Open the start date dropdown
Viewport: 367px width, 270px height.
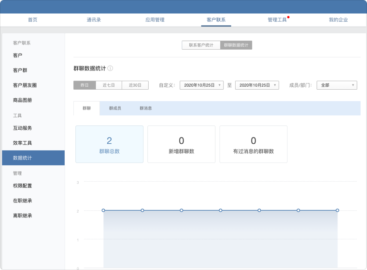201,85
